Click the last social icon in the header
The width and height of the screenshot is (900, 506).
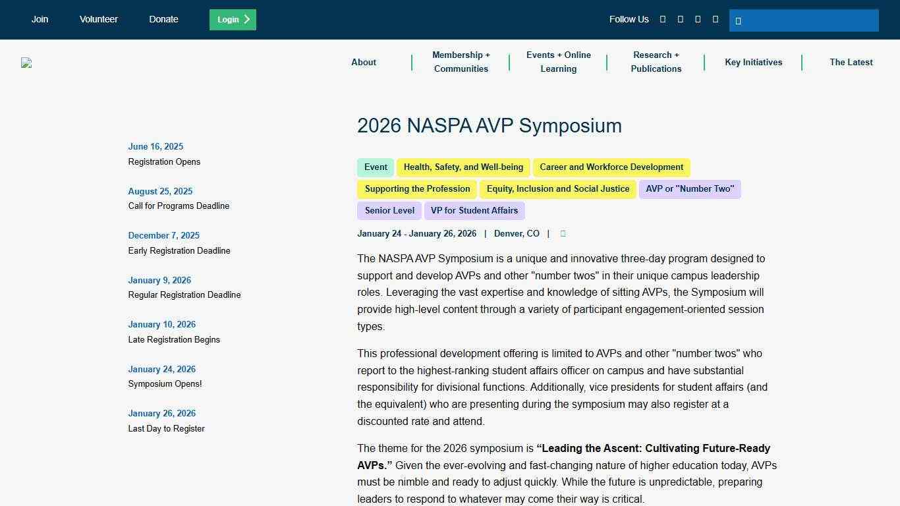click(x=715, y=19)
